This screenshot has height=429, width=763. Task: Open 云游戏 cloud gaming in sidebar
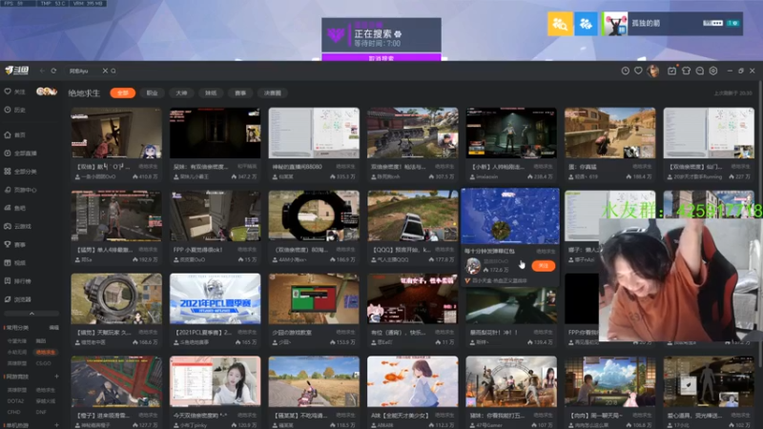pos(17,226)
